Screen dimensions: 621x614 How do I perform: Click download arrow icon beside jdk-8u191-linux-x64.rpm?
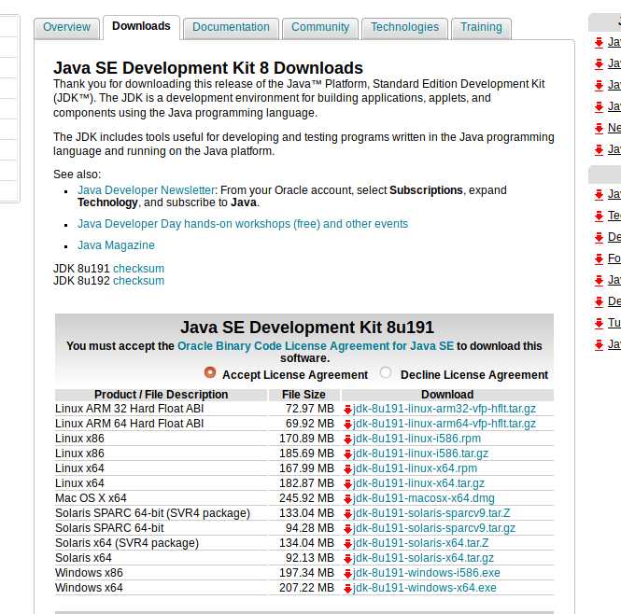[347, 469]
